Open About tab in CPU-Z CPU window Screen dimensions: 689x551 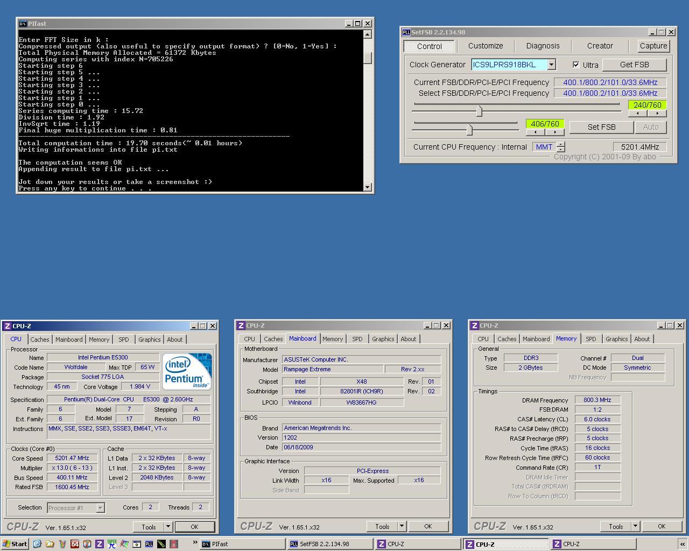pos(174,340)
